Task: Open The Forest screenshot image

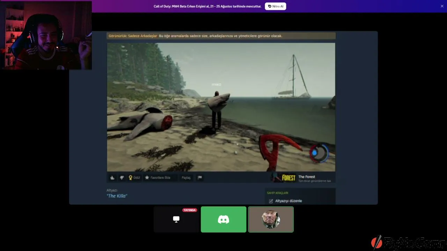Action: (x=221, y=107)
